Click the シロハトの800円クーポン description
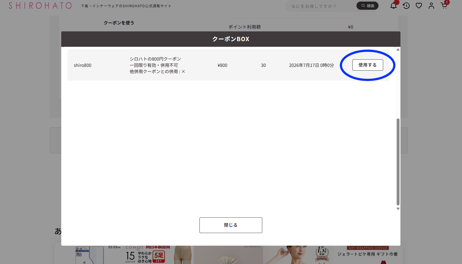Screen dimensions: 462x264 pos(155,59)
